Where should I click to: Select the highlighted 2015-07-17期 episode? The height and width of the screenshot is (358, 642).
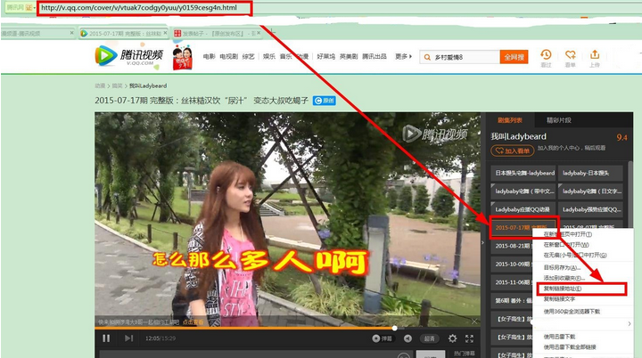pos(523,227)
